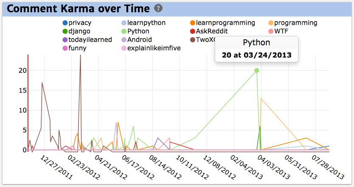
Task: Toggle WTF series in legend
Action: click(x=278, y=31)
